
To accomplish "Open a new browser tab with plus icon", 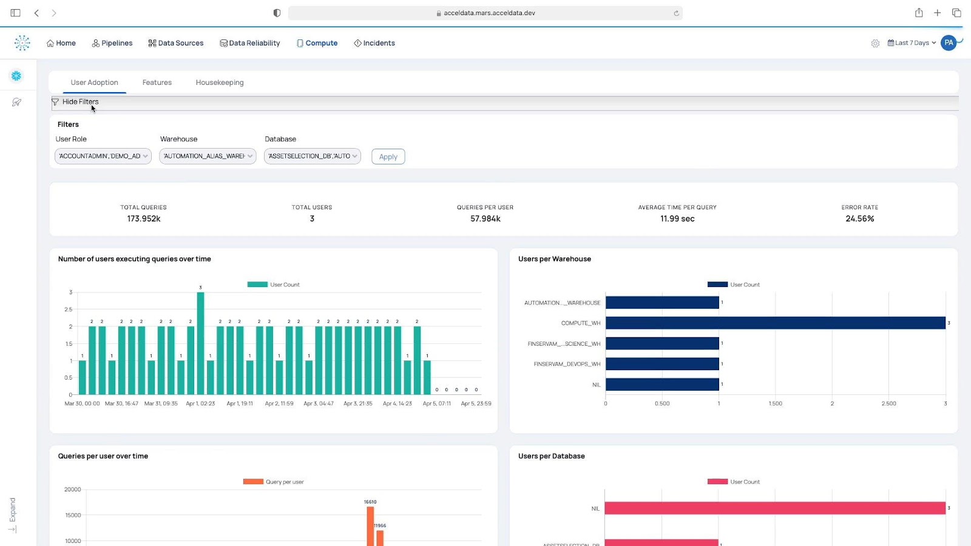I will point(938,13).
